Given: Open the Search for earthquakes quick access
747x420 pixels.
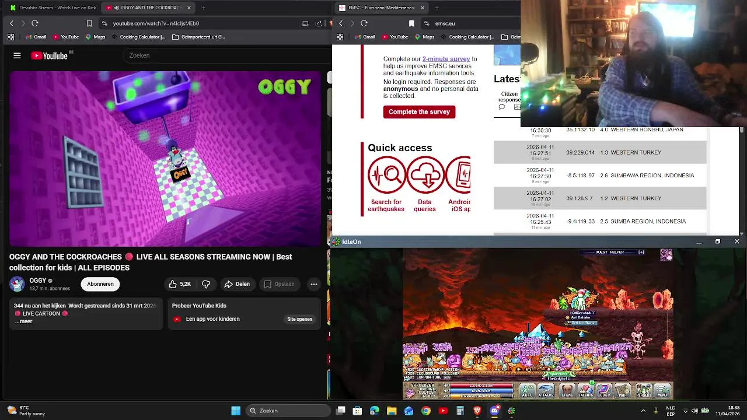Looking at the screenshot, I should (x=386, y=185).
